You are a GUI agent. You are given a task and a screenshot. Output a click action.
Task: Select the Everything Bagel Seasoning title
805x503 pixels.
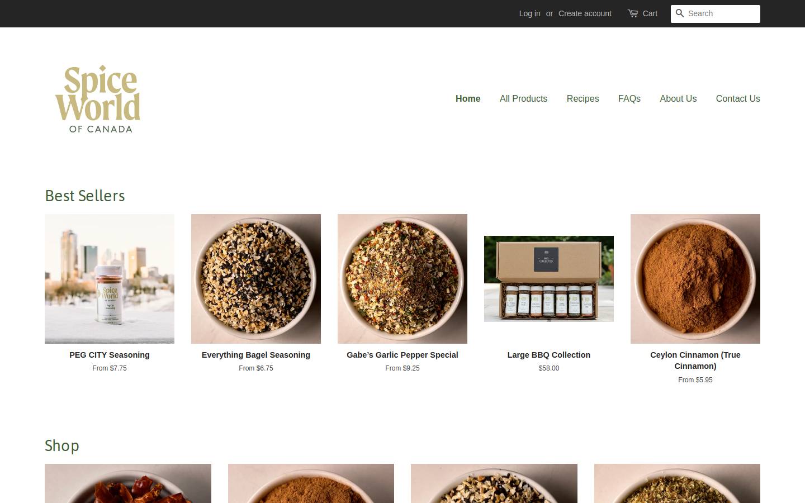pos(256,355)
